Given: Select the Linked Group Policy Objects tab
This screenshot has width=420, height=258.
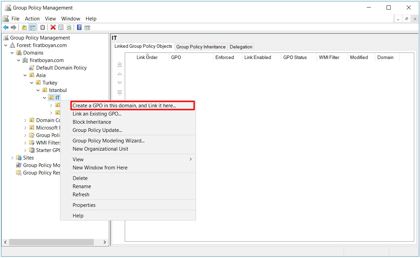Looking at the screenshot, I should click(x=143, y=46).
